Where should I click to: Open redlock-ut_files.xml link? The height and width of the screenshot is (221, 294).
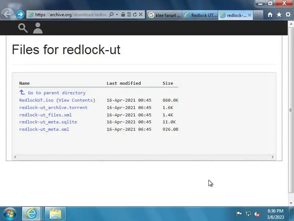pyautogui.click(x=45, y=115)
